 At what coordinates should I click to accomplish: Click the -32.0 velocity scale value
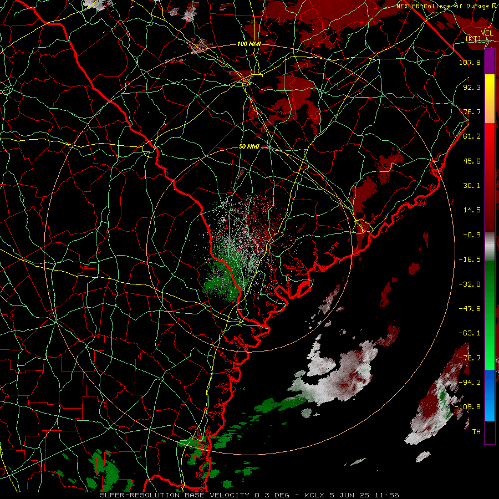(x=470, y=284)
